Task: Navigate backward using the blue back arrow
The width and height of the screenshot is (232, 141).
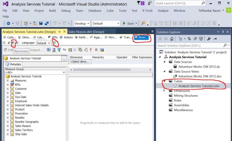Action: pos(8,23)
